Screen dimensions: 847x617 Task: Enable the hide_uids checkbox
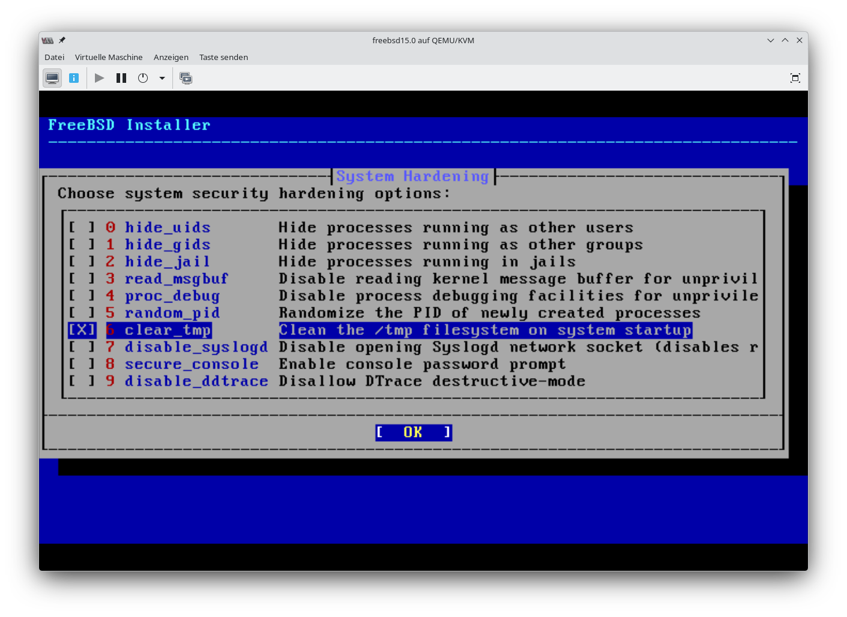point(82,227)
